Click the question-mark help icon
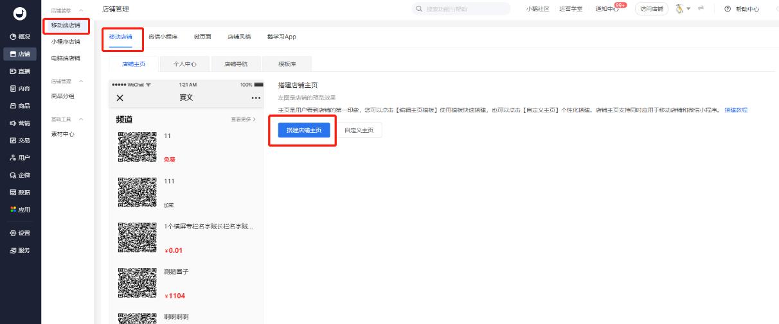Screen dimensions: 779x324 click(728, 9)
